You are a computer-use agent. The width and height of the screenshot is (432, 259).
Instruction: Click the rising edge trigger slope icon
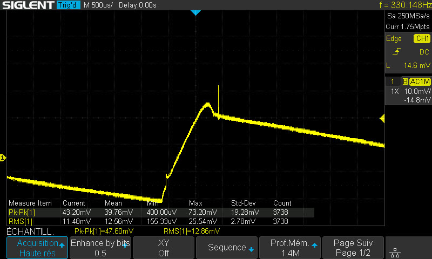point(396,51)
